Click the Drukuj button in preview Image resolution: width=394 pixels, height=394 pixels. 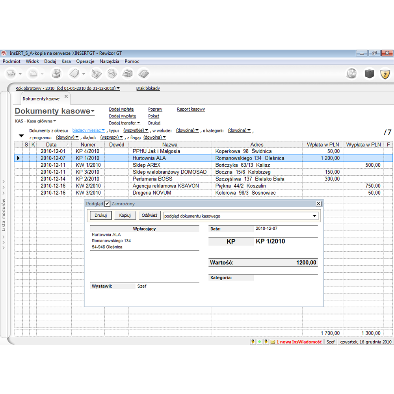pos(101,216)
